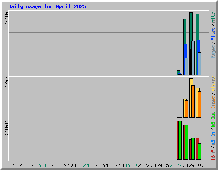Viewport: 218px width, 170px height.
Task: Select day 29 on the x-axis
Action: pyautogui.click(x=192, y=165)
